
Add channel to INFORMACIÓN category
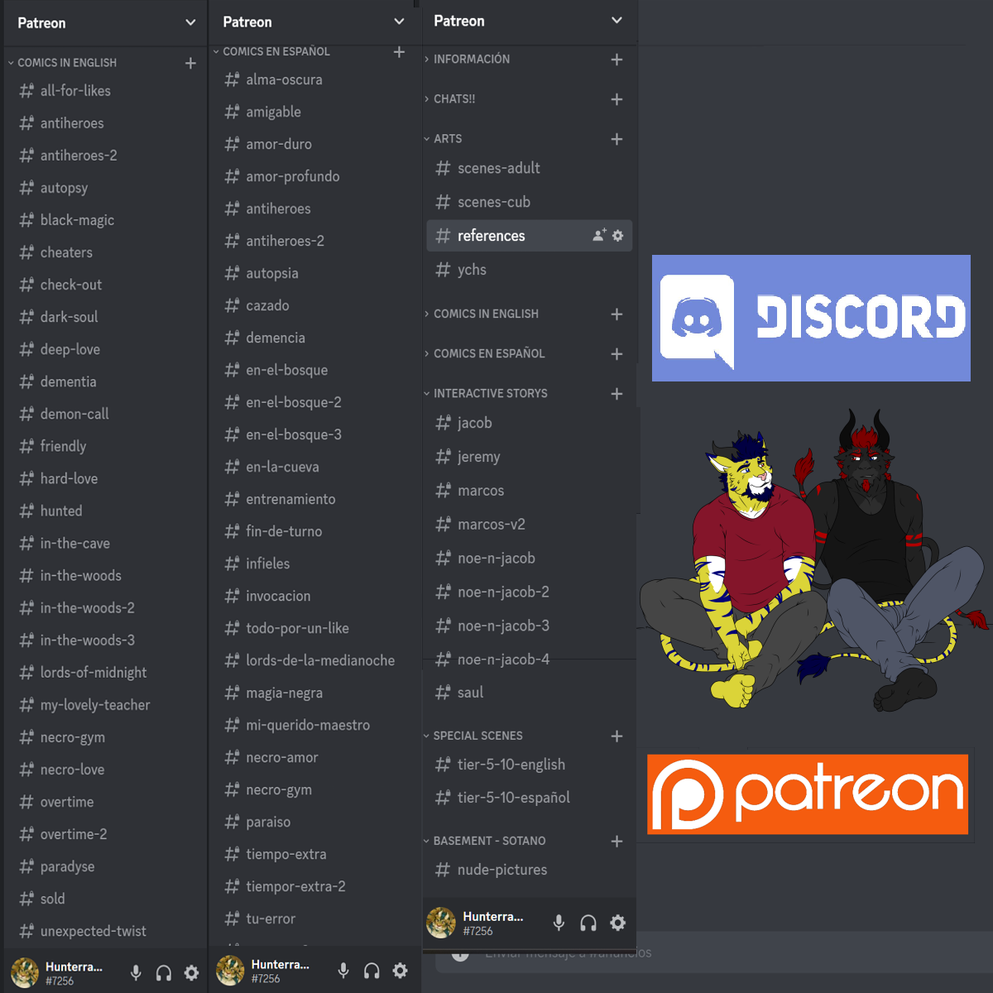click(x=616, y=60)
